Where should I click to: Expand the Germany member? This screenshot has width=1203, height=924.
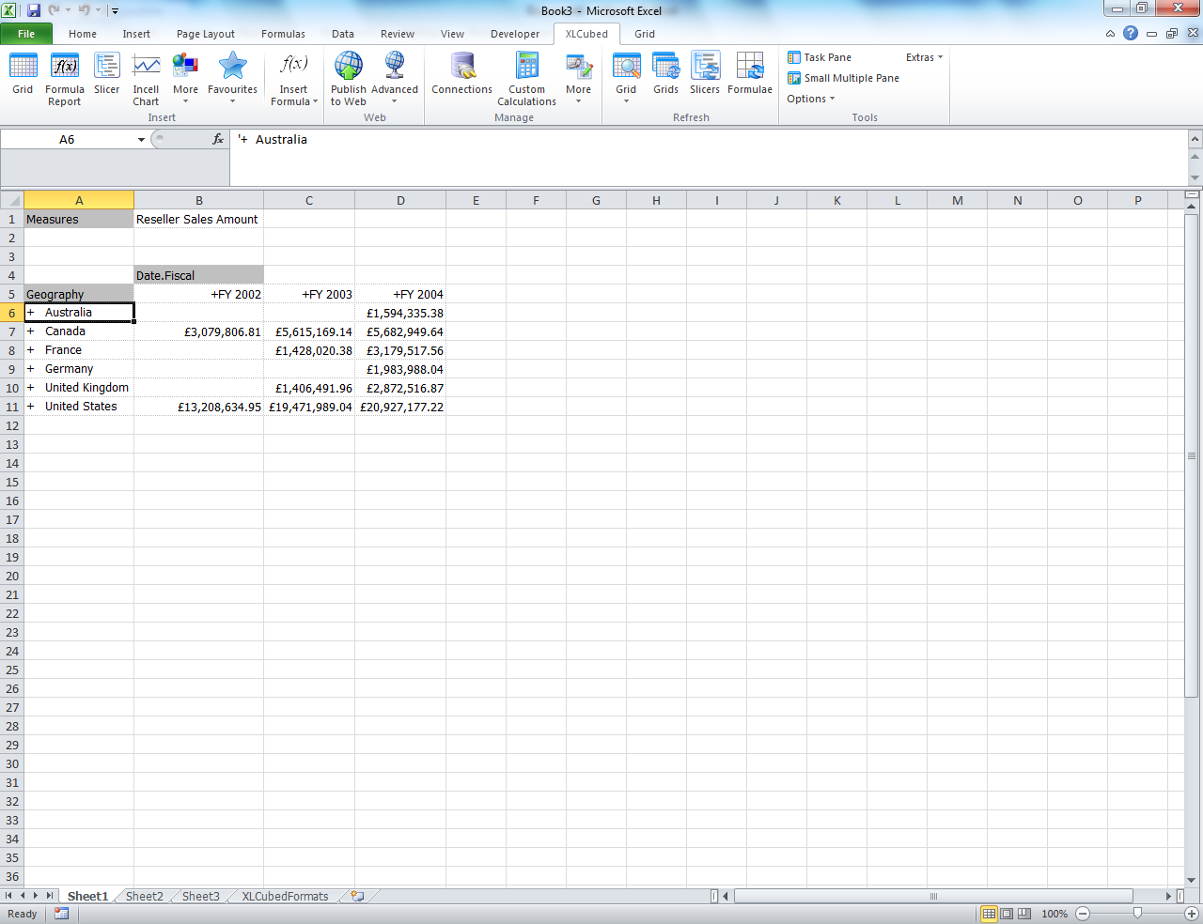[x=30, y=369]
